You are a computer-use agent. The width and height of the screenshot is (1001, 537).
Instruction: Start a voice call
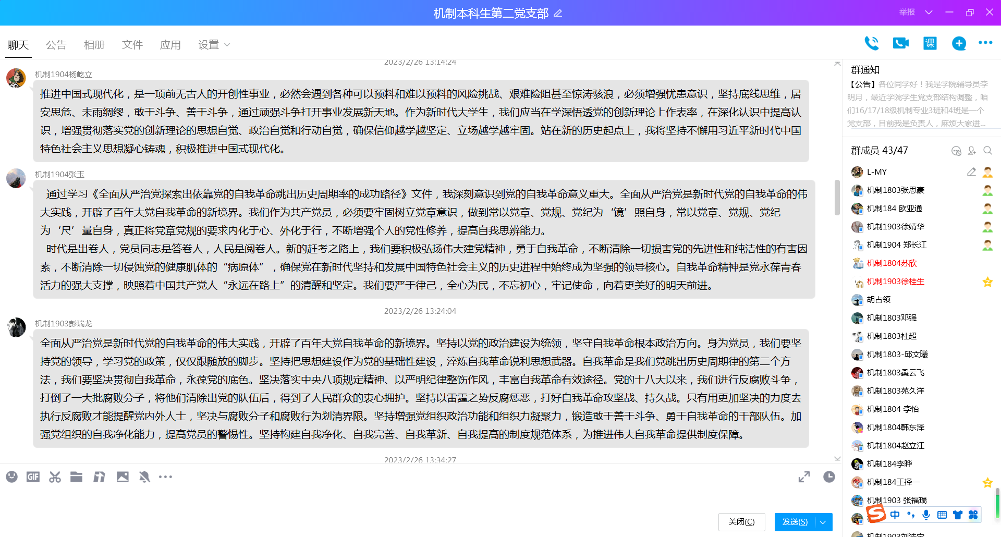click(872, 44)
